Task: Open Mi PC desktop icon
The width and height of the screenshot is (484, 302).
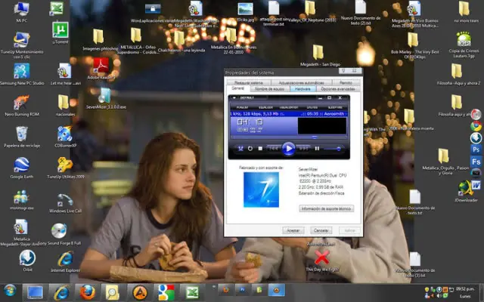Action: tap(21, 8)
